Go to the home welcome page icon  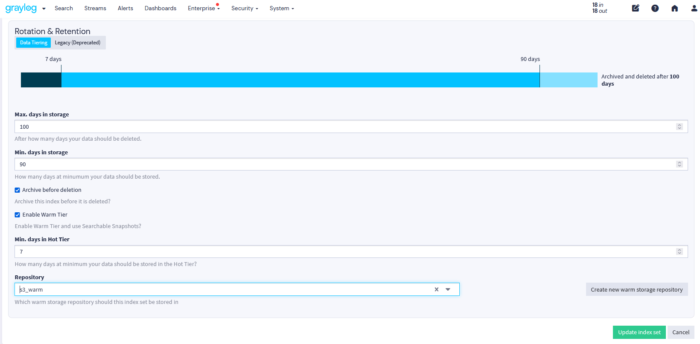[674, 8]
